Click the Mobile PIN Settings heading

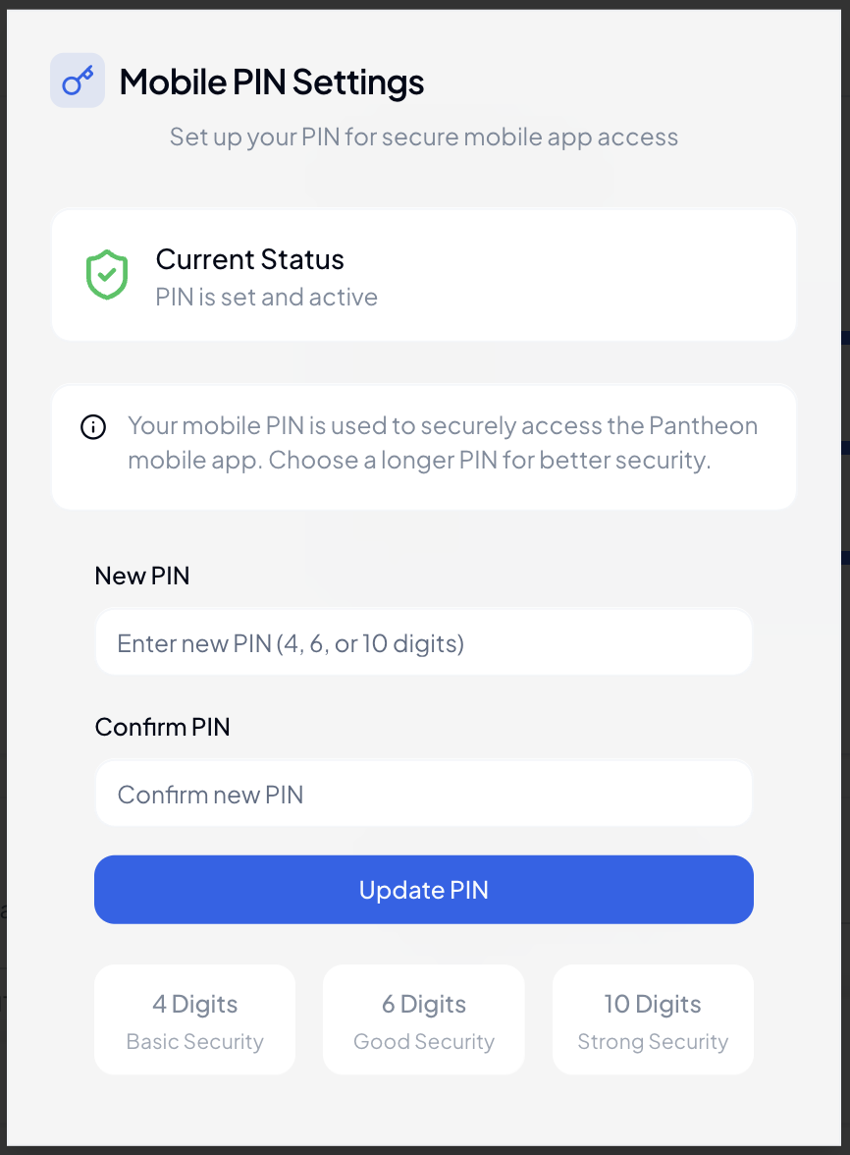tap(271, 82)
